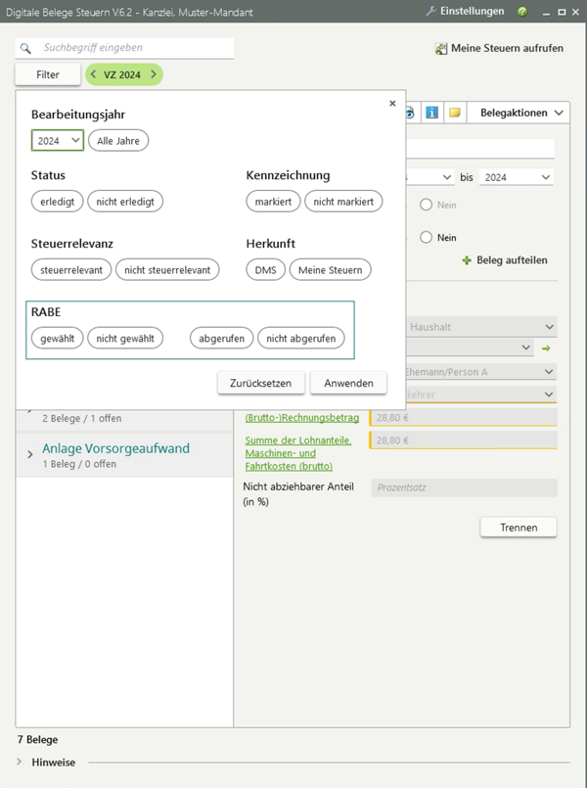Screen dimensions: 587x788
Task: Click the magnifier icon in the search bar
Action: click(24, 46)
